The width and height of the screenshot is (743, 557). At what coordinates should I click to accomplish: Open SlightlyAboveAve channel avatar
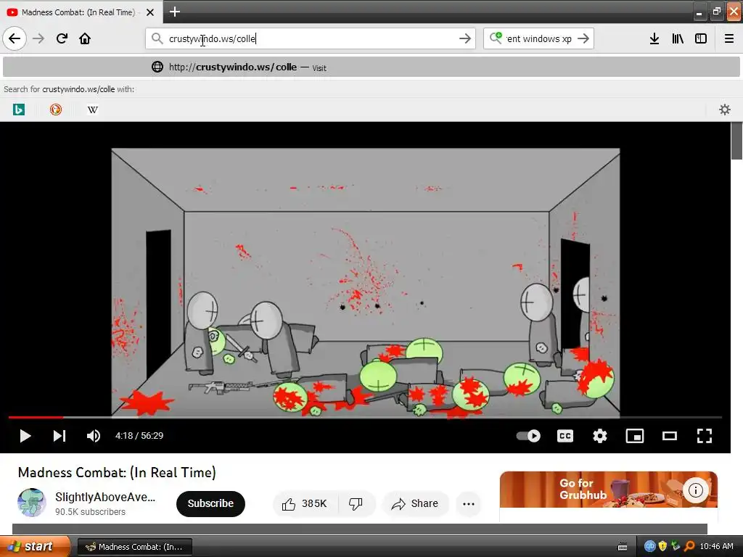(x=32, y=503)
